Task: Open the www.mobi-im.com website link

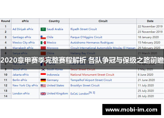Action: point(132,110)
